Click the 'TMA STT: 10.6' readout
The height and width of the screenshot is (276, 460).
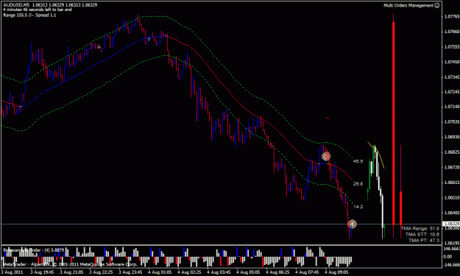(x=422, y=234)
